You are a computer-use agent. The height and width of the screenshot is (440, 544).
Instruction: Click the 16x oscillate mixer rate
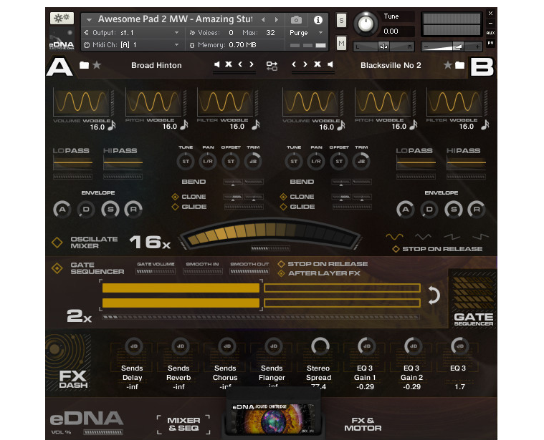point(150,242)
